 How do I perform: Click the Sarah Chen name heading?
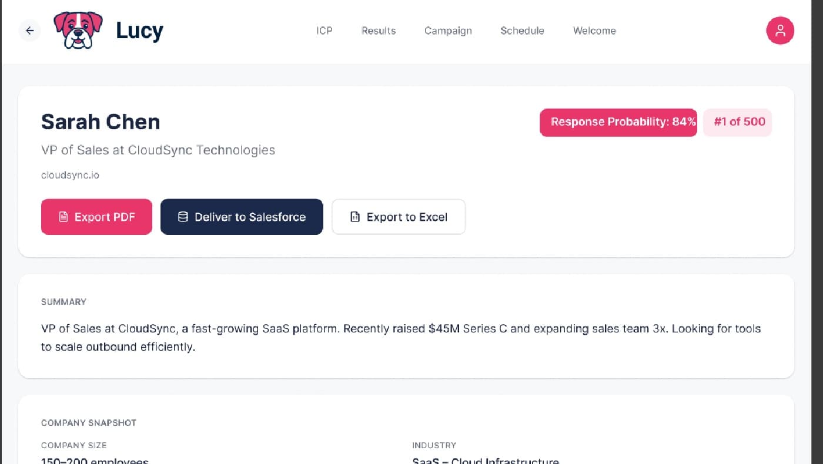point(101,122)
